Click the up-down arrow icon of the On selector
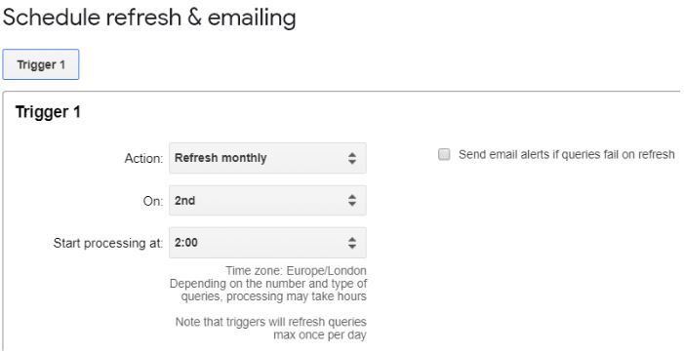This screenshot has height=353, width=684. [352, 201]
